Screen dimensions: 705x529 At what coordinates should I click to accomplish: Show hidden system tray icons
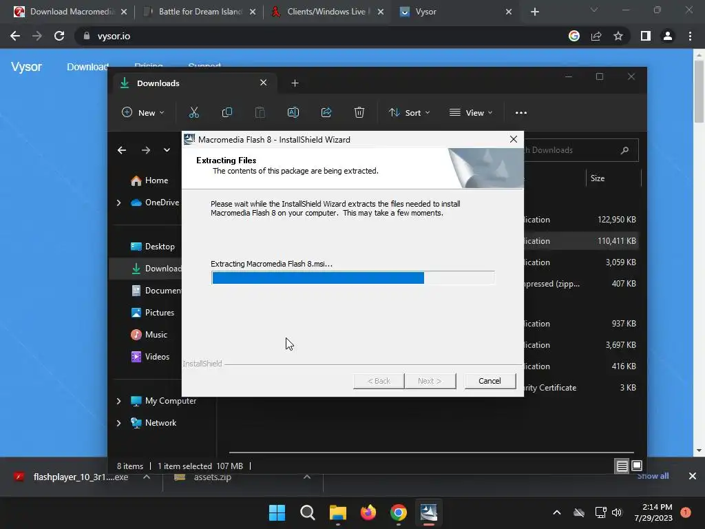tap(556, 512)
